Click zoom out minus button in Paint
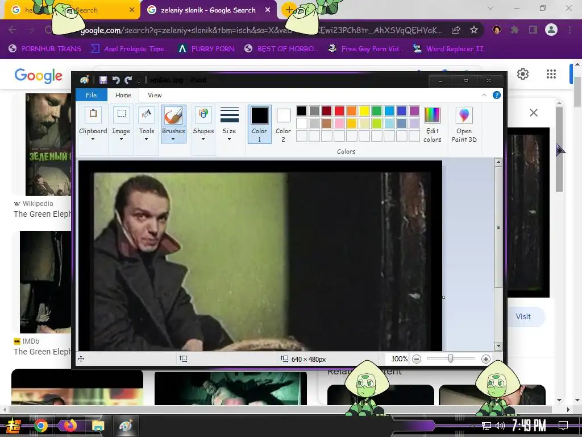Image resolution: width=582 pixels, height=437 pixels. (417, 359)
